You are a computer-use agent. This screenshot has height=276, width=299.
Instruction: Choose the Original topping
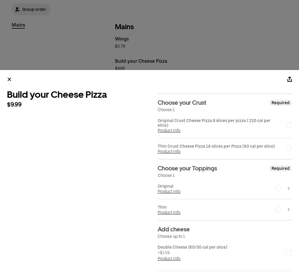pyautogui.click(x=278, y=188)
